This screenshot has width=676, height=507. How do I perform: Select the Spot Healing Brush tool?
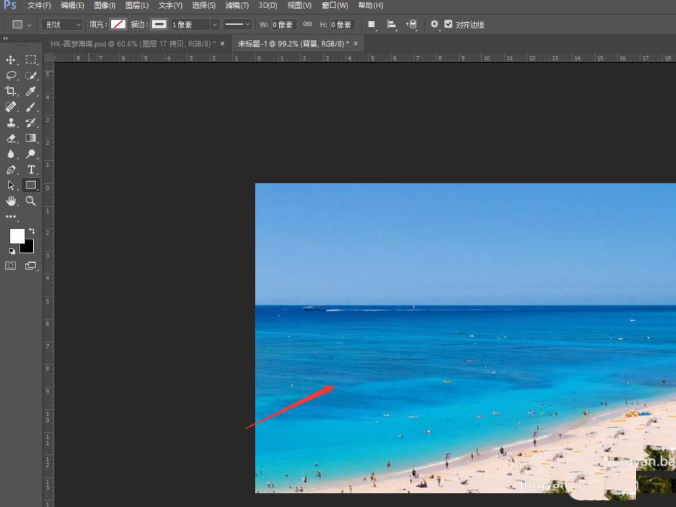tap(11, 107)
